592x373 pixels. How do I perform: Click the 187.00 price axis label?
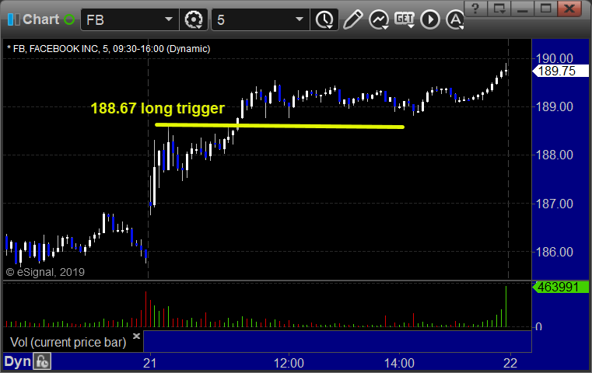click(555, 204)
